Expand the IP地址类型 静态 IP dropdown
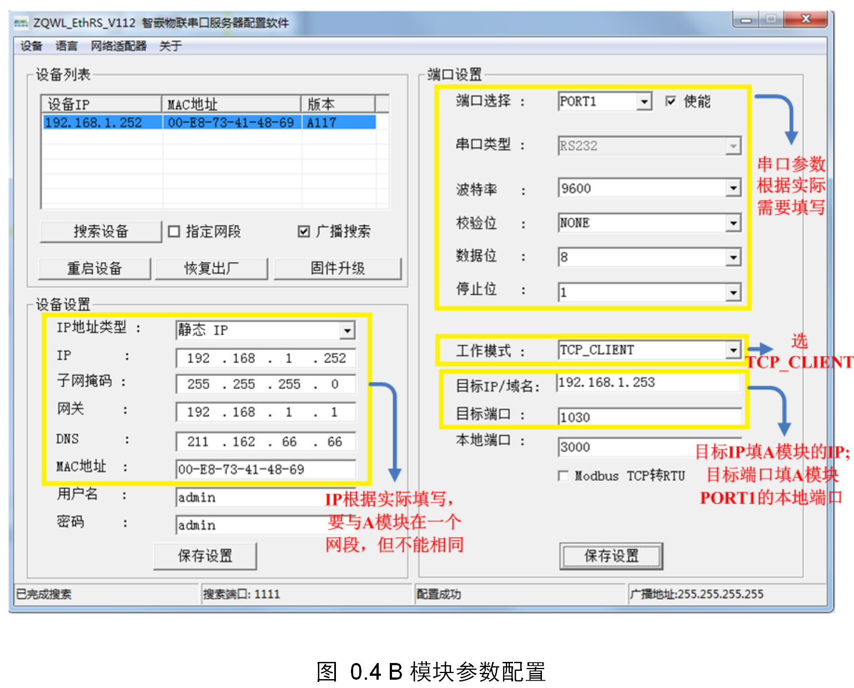Viewport: 854px width, 688px height. point(347,331)
